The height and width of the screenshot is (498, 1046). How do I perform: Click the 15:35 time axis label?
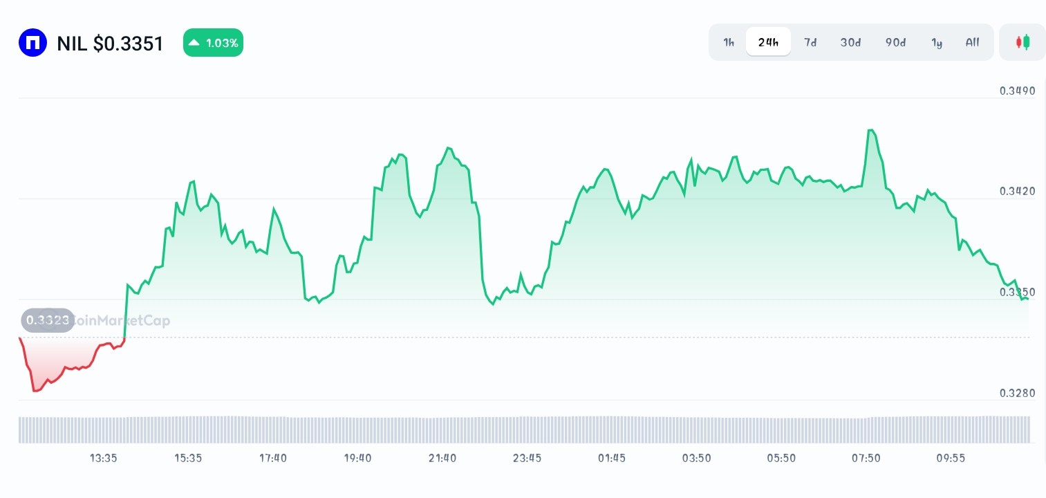click(x=188, y=458)
